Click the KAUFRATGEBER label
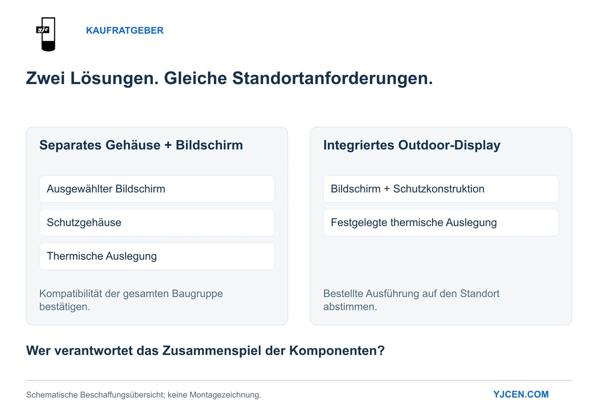This screenshot has height=411, width=598. (x=125, y=31)
